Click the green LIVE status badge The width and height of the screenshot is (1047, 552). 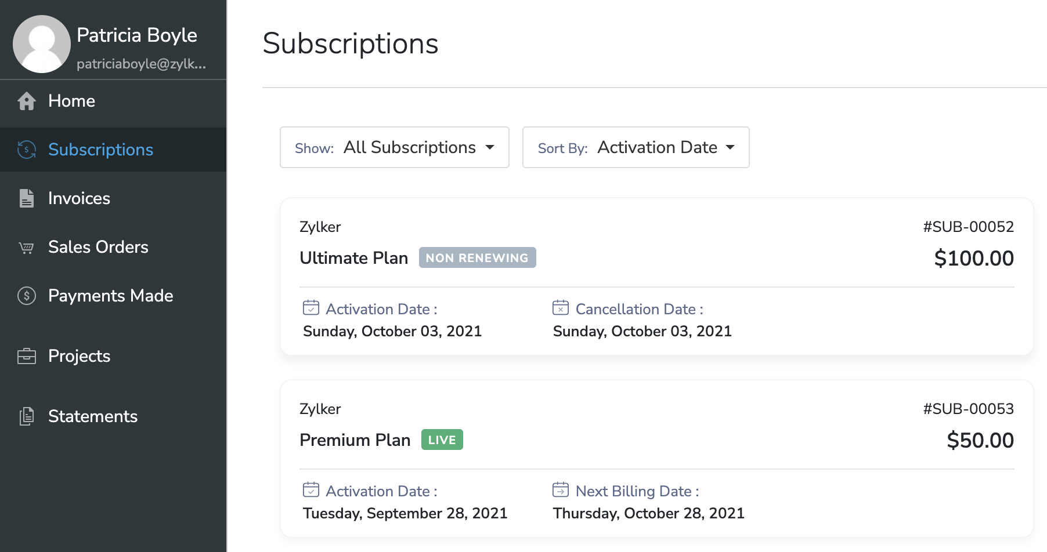442,440
